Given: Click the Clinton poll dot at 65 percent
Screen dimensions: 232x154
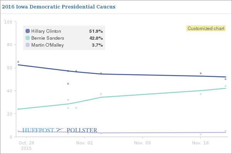Looking at the screenshot, I should tap(18, 62).
